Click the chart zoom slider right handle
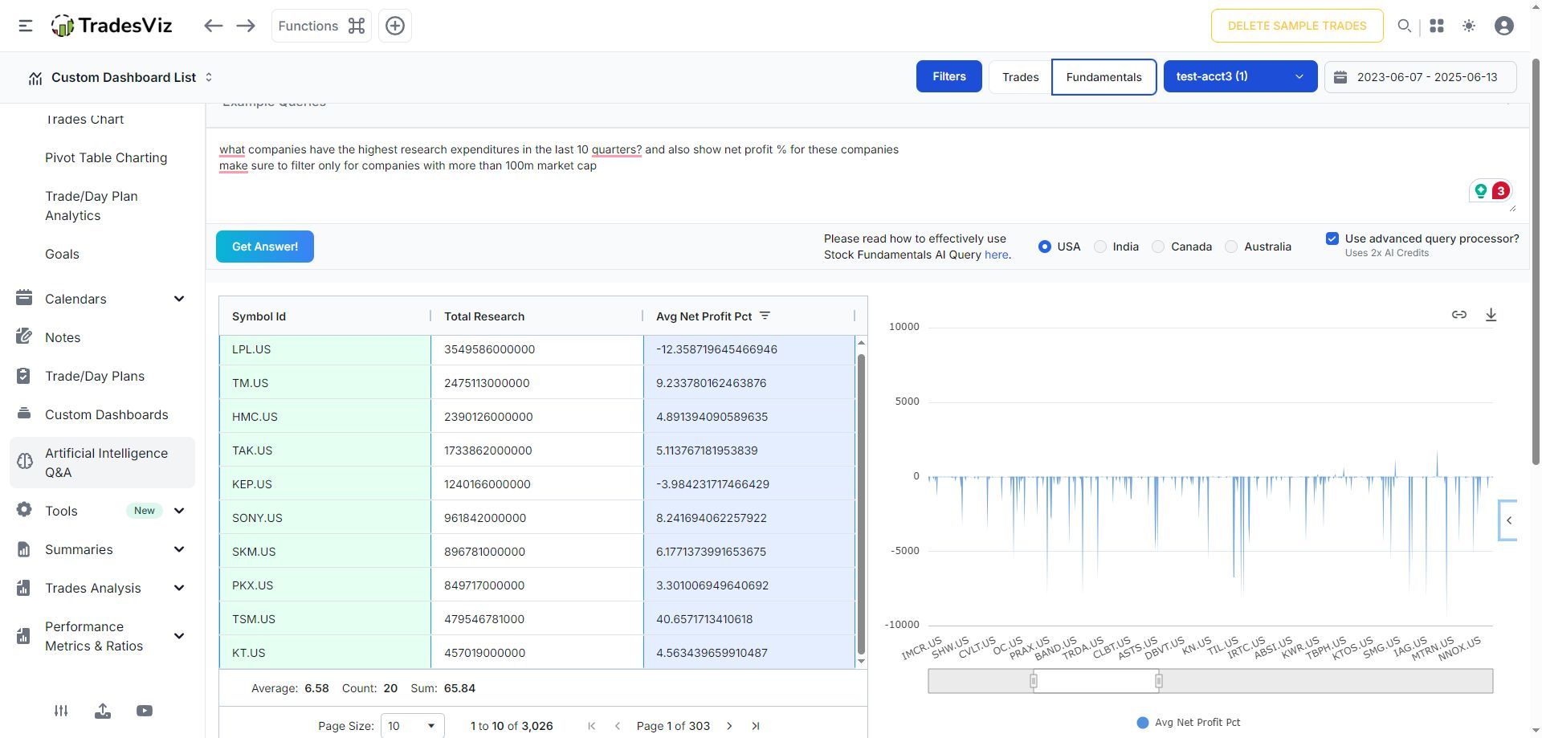1542x738 pixels. click(1158, 681)
